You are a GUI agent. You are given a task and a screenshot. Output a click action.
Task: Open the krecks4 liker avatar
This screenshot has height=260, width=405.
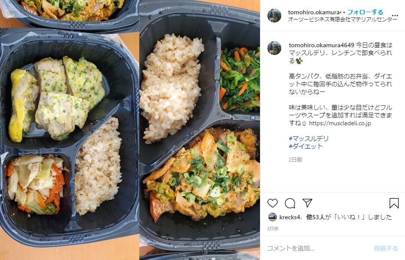273,217
